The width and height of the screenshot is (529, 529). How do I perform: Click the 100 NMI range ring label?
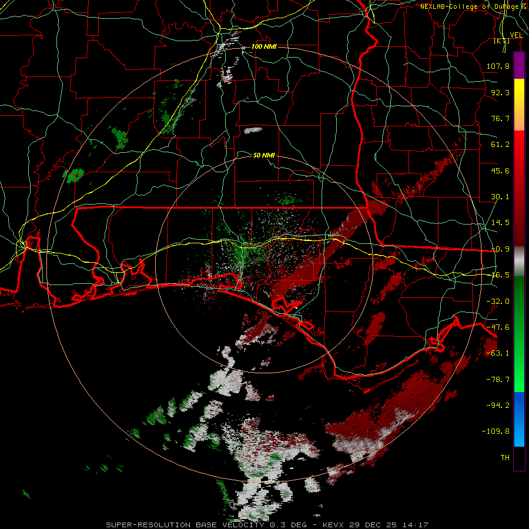(264, 46)
